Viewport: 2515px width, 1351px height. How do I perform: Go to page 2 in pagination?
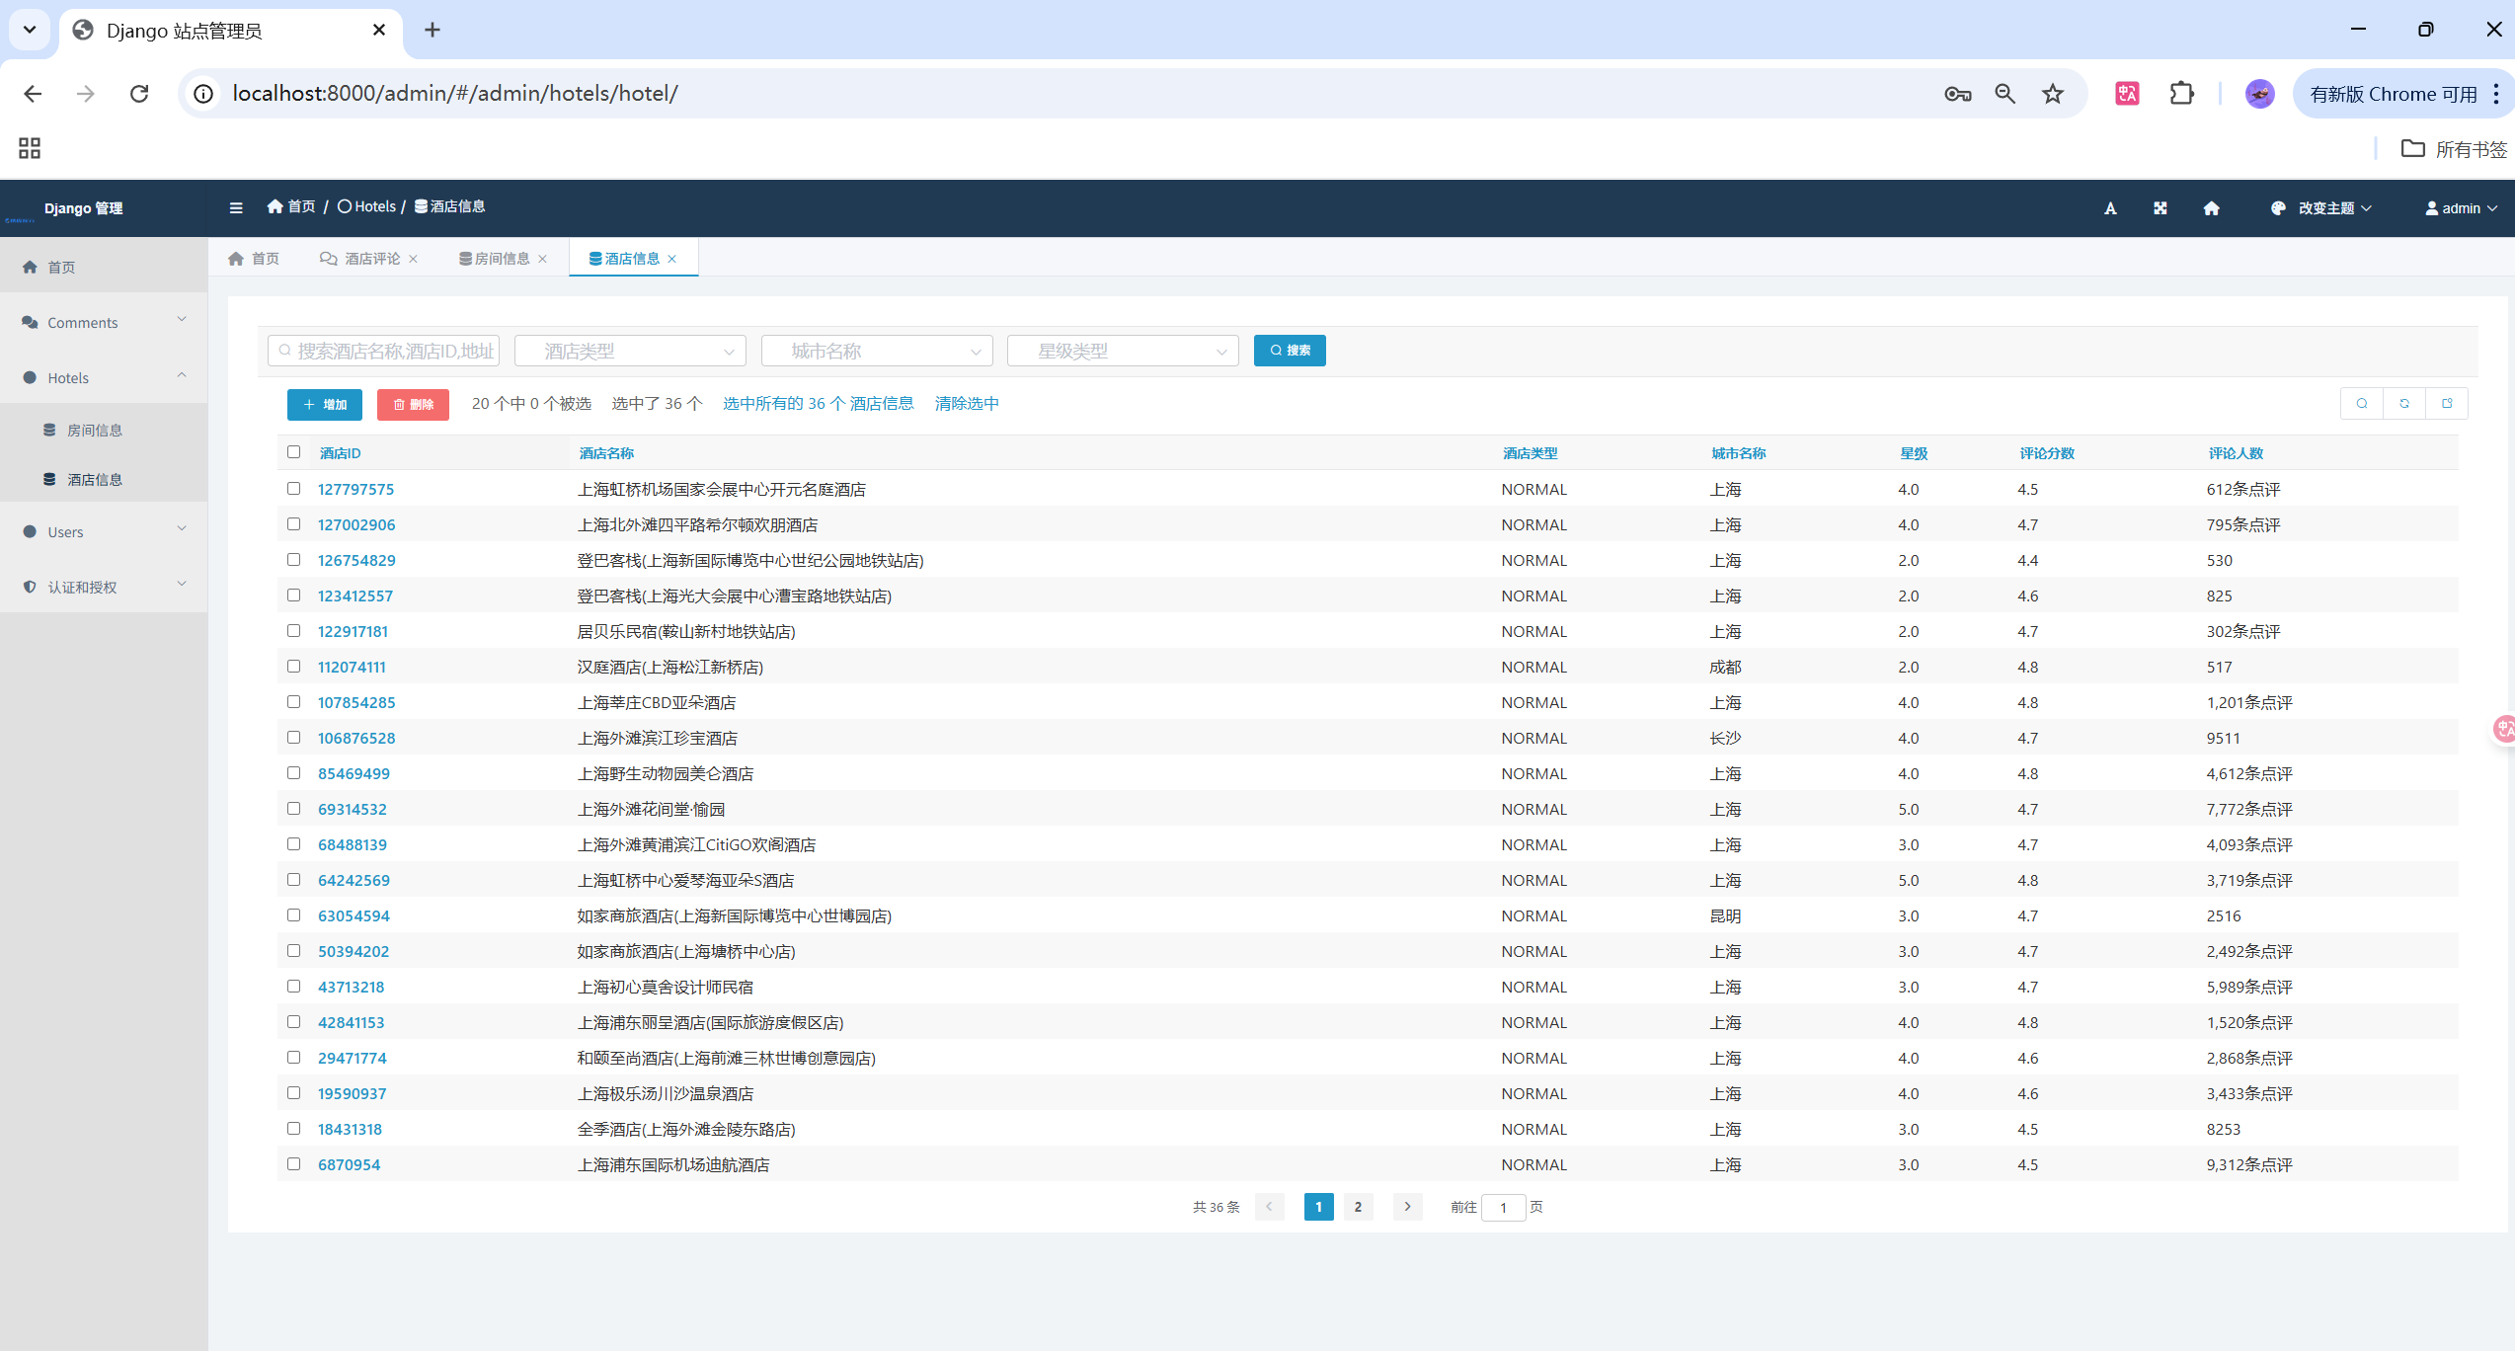(x=1358, y=1207)
